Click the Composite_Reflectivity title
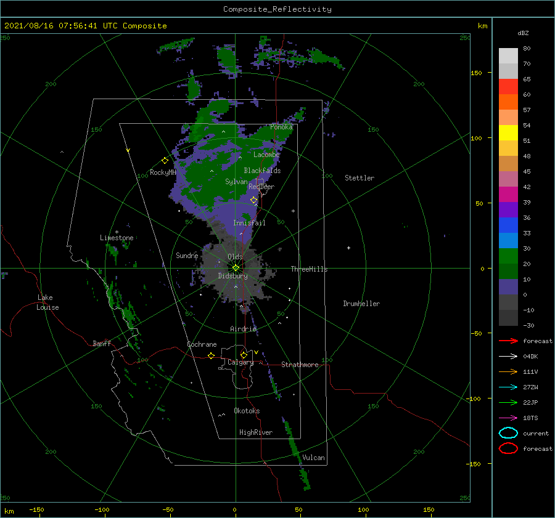The image size is (555, 518). 277,9
